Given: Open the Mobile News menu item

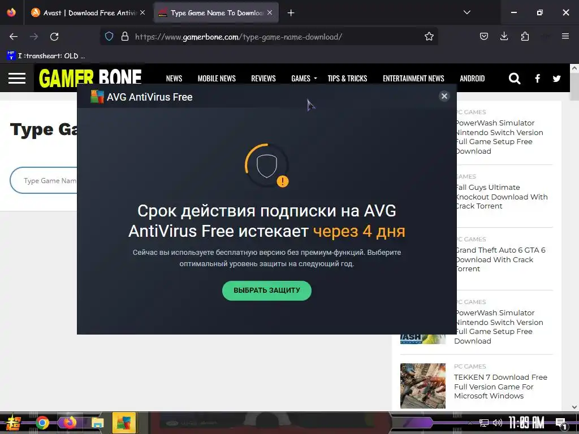Looking at the screenshot, I should click(217, 78).
